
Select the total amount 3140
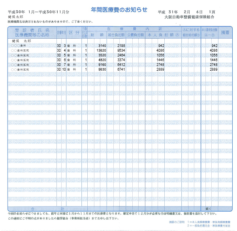pos(102,46)
